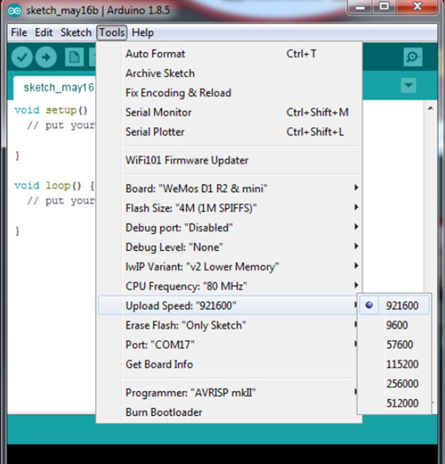
Task: Click the Upload arrow icon
Action: (46, 57)
